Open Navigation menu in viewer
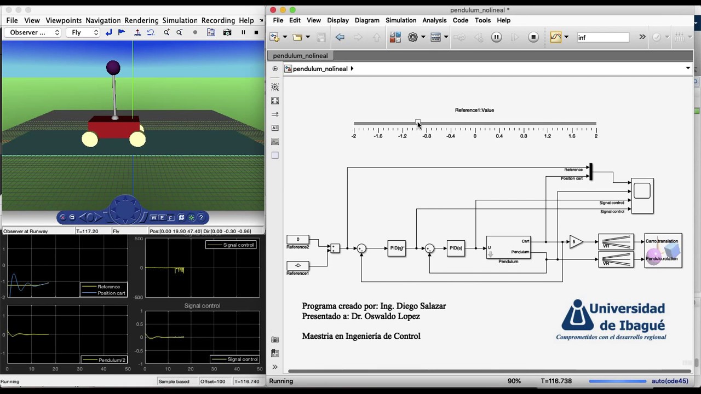 click(103, 20)
